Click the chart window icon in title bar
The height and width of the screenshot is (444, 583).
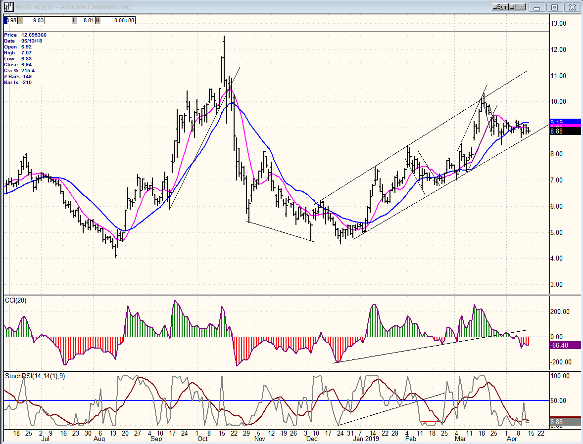8,7
